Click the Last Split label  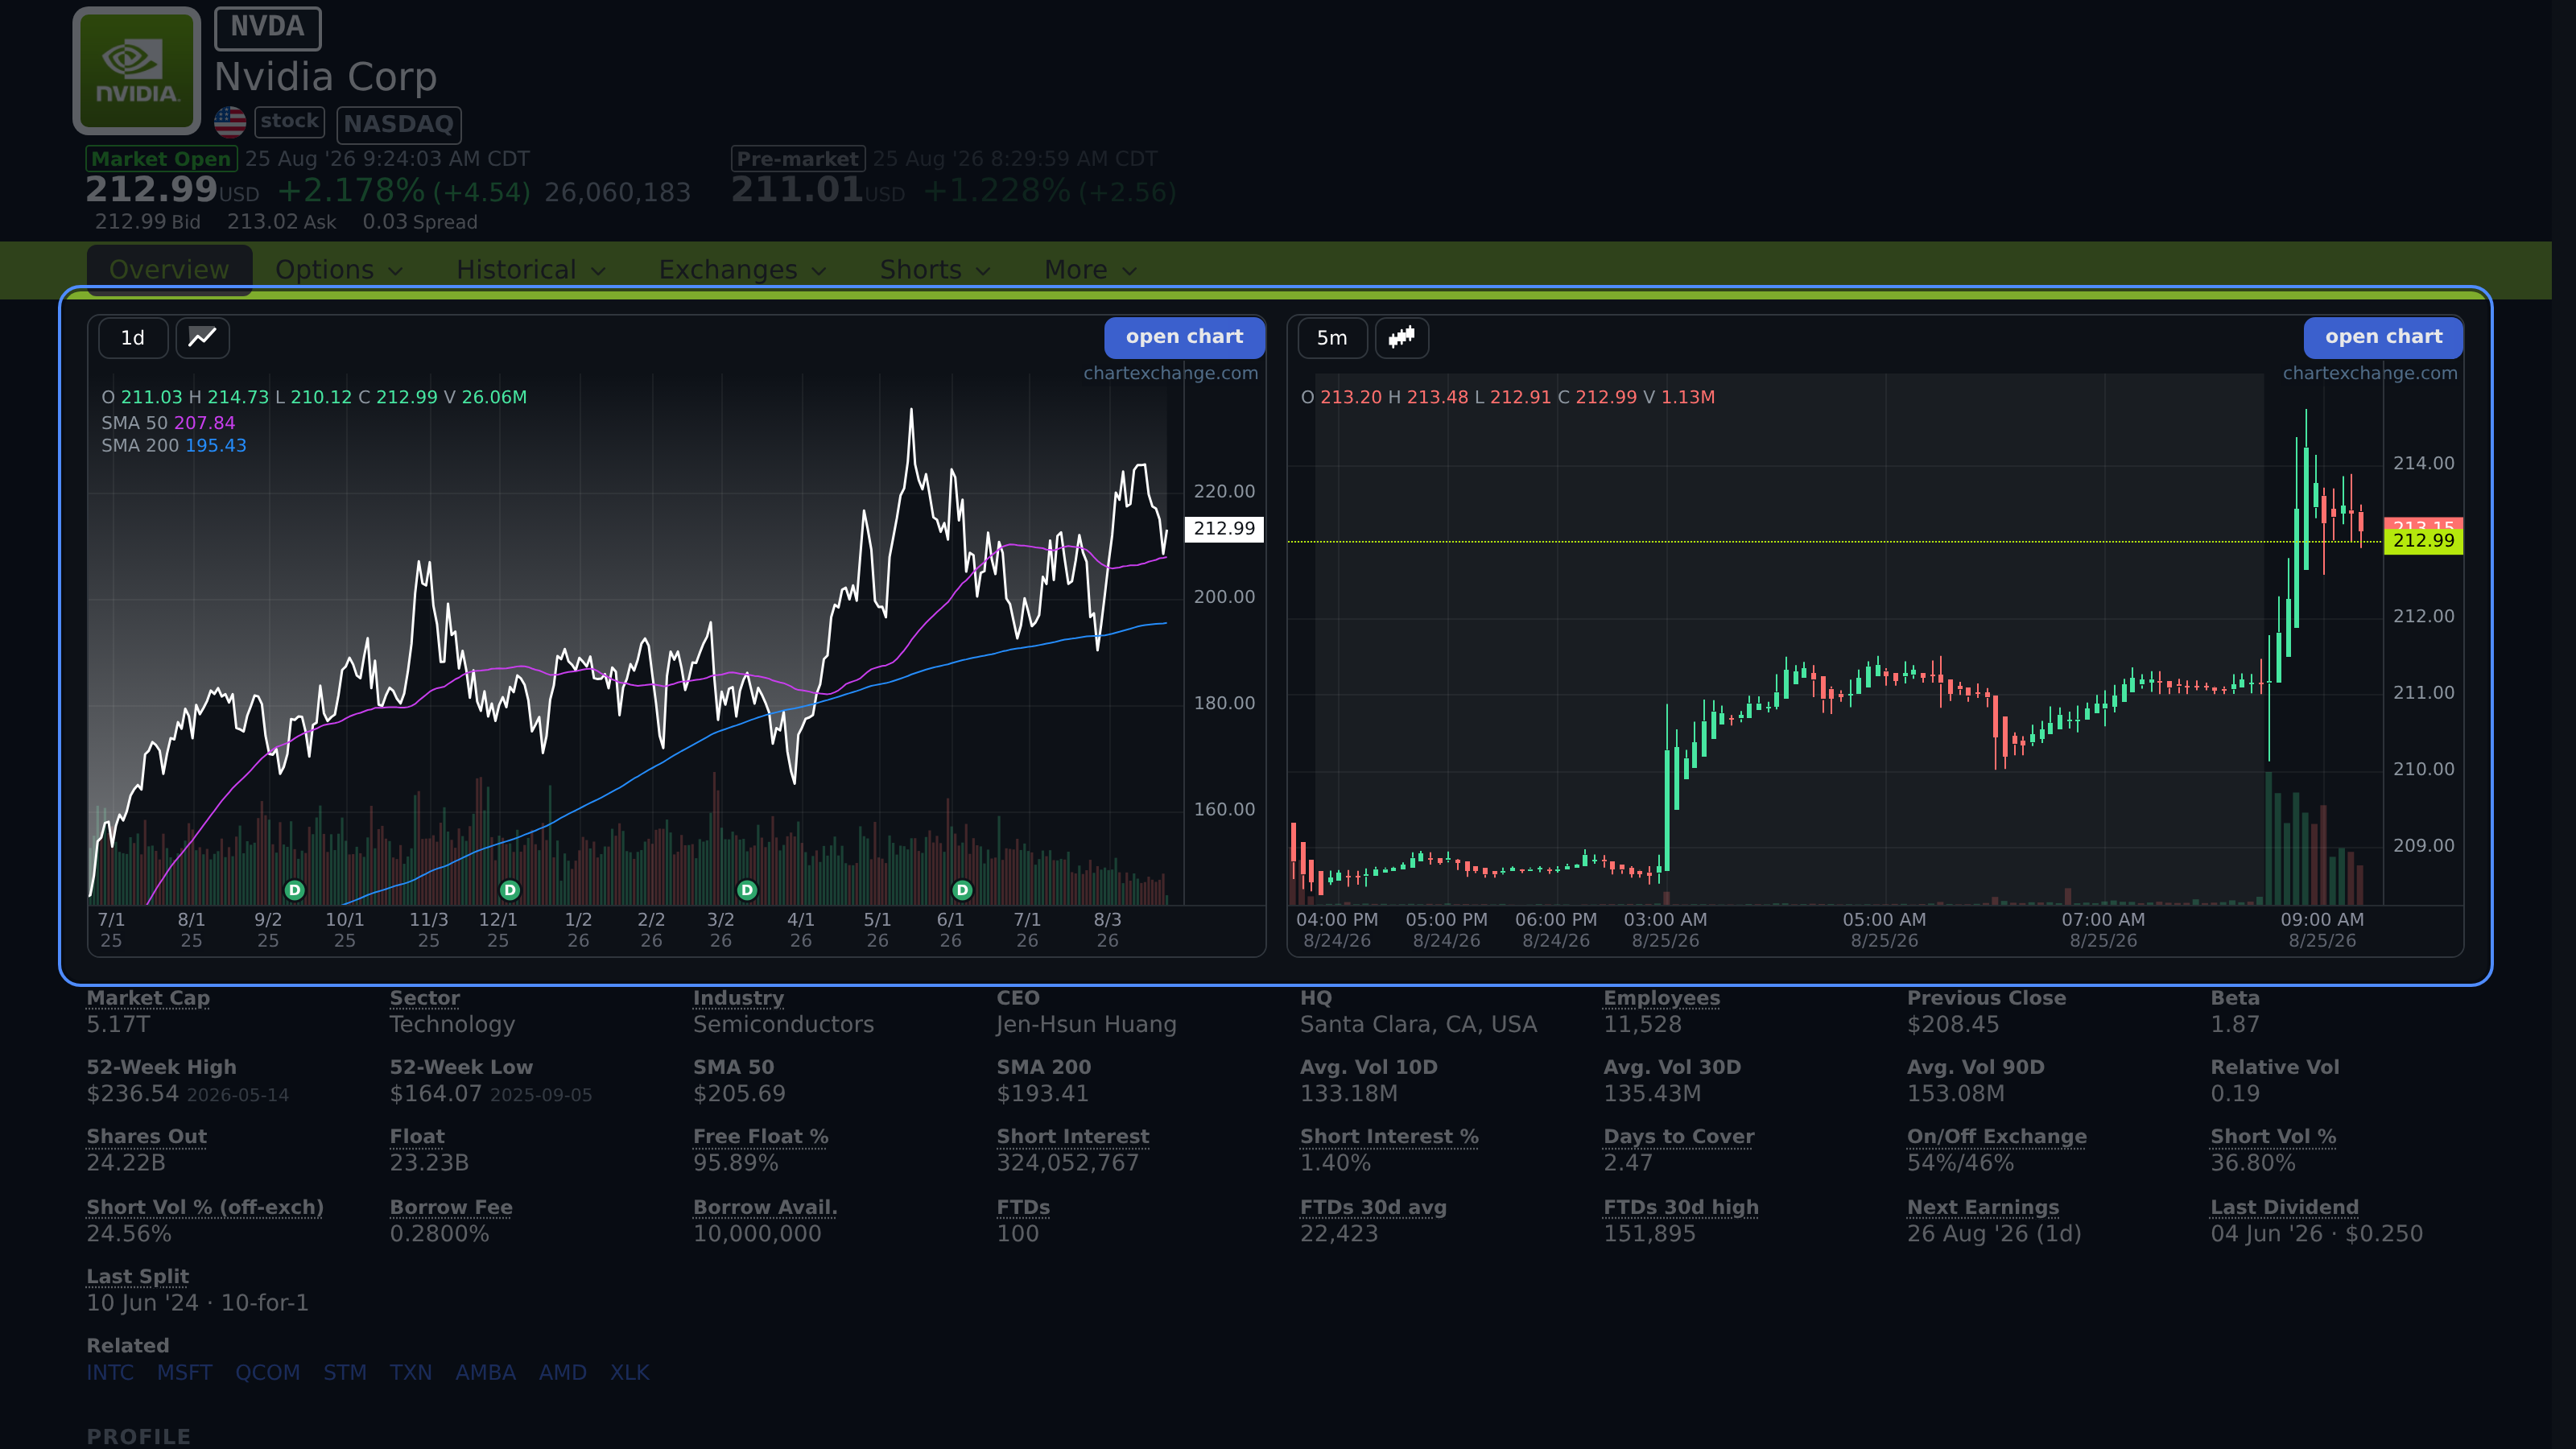pyautogui.click(x=137, y=1276)
